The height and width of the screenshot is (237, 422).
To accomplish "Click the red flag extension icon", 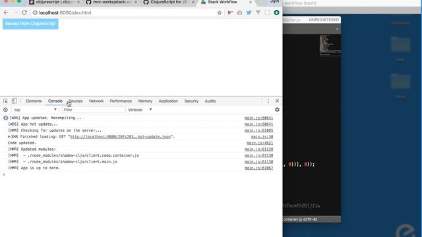I will click(230, 13).
